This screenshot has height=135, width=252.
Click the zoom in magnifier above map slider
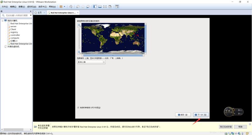[79, 25]
